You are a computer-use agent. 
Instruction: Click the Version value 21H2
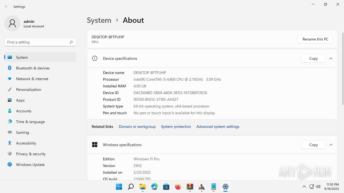[138, 166]
